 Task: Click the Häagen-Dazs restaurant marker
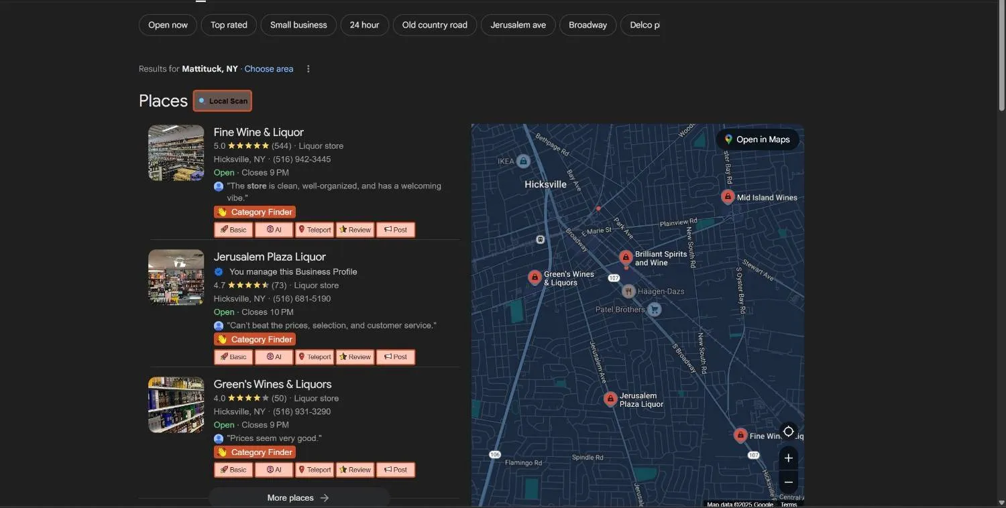pos(628,291)
